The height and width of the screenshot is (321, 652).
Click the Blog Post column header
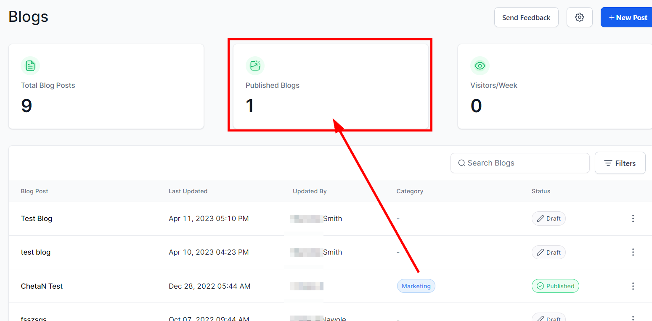point(34,191)
